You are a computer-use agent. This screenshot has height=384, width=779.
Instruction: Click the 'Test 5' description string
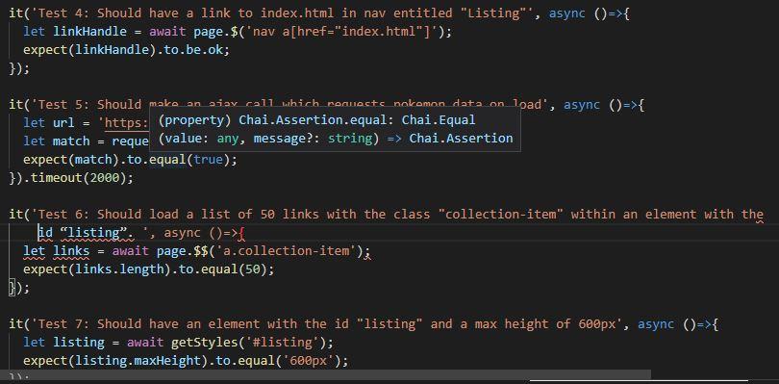[x=289, y=105]
